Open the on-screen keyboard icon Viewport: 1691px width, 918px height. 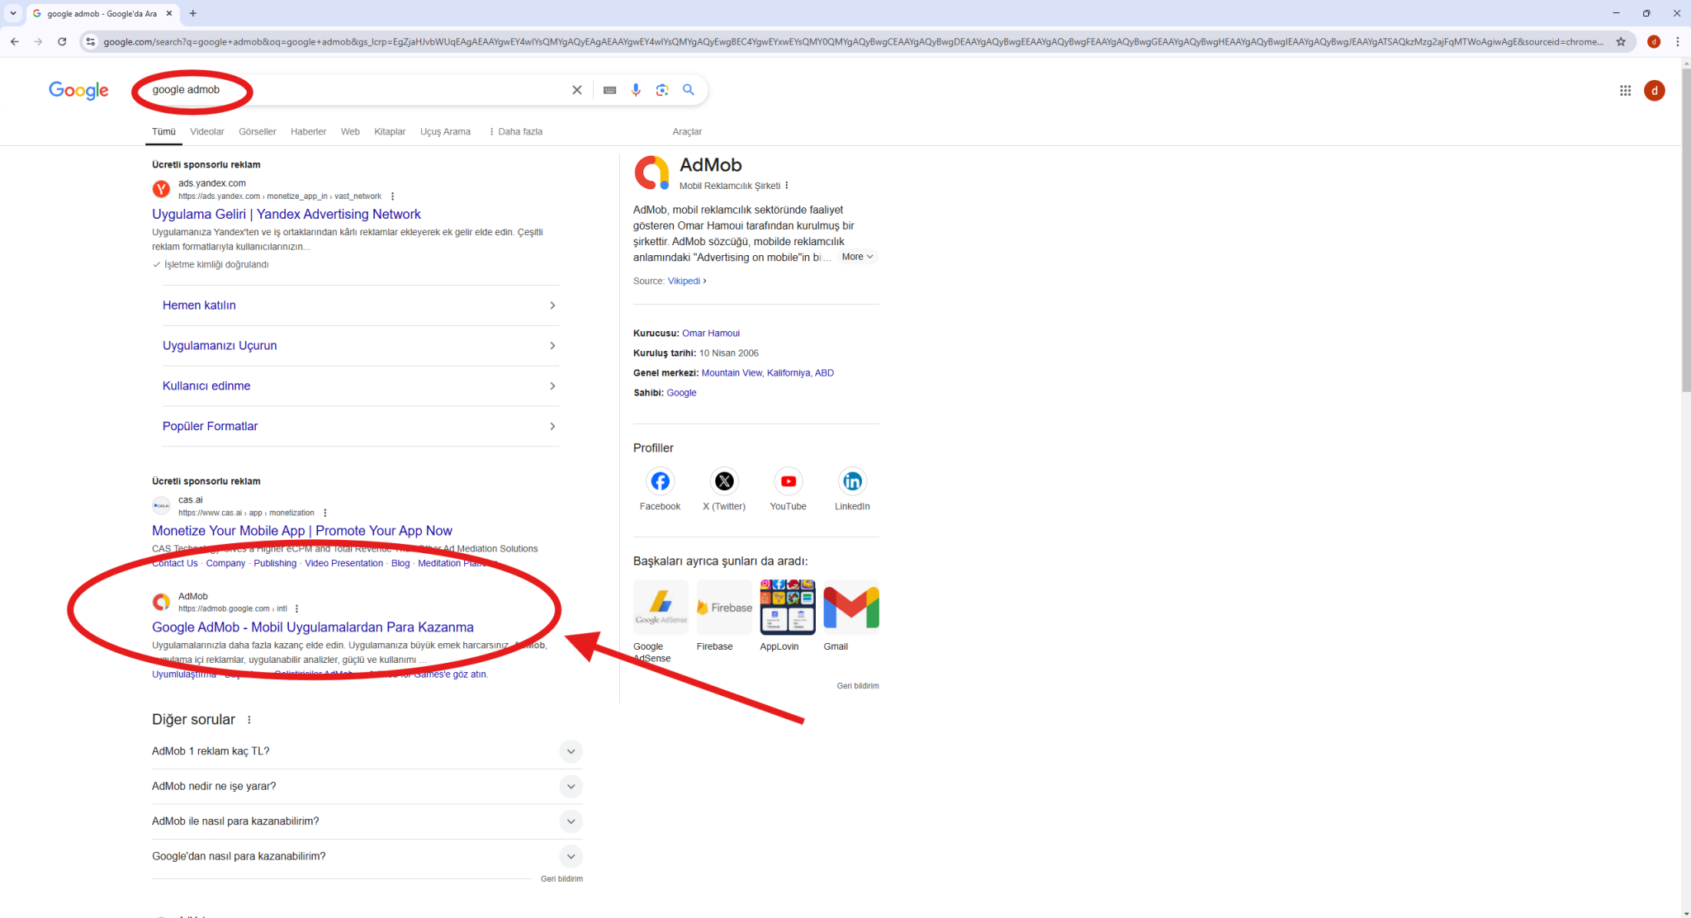point(609,90)
